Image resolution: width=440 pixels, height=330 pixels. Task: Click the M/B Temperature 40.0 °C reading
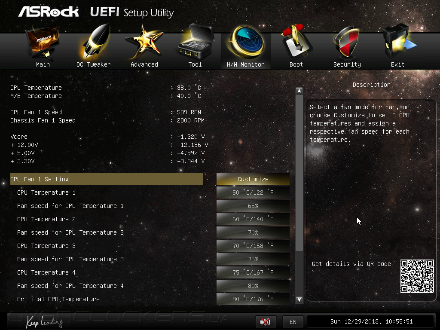pyautogui.click(x=189, y=96)
